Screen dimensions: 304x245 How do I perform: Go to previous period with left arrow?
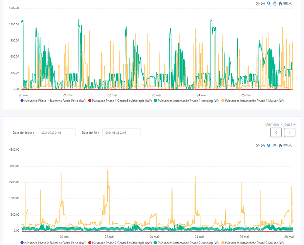coord(276,132)
